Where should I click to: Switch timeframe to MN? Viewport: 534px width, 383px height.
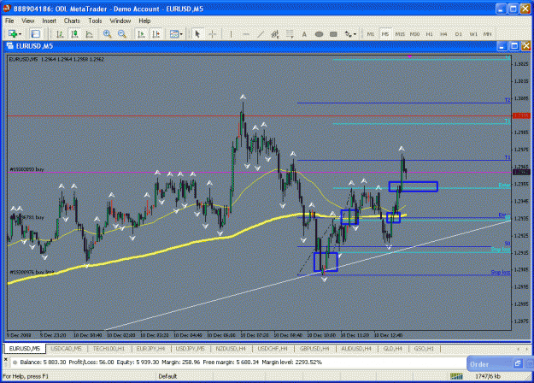tap(487, 34)
